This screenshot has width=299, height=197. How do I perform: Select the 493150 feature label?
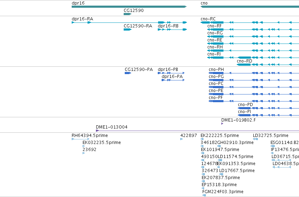coord(209,157)
